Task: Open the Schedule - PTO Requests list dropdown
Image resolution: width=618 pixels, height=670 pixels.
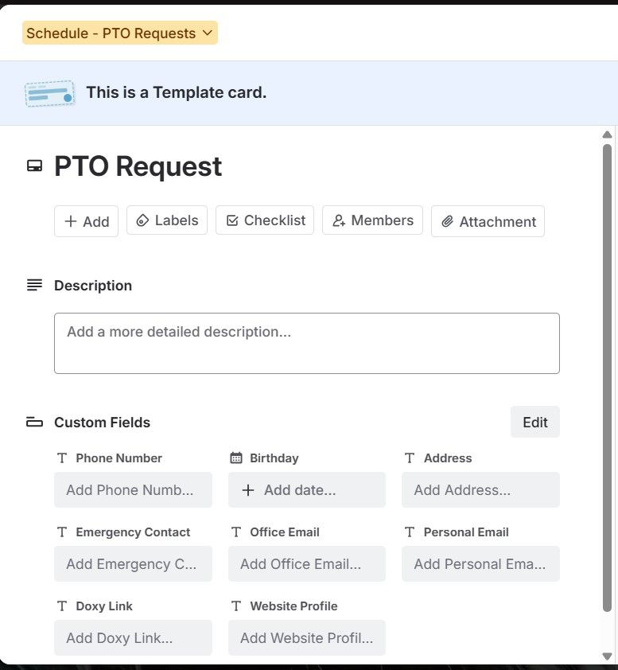Action: 119,33
